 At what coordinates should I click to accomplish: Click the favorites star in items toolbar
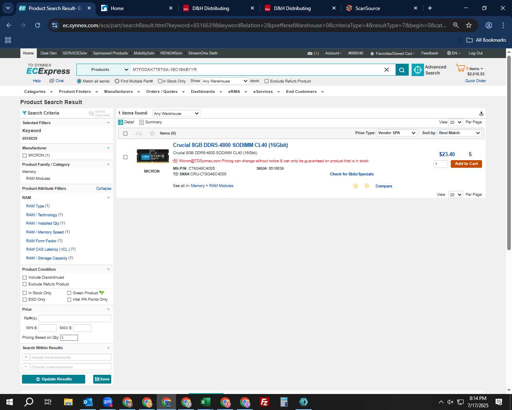coord(152,133)
